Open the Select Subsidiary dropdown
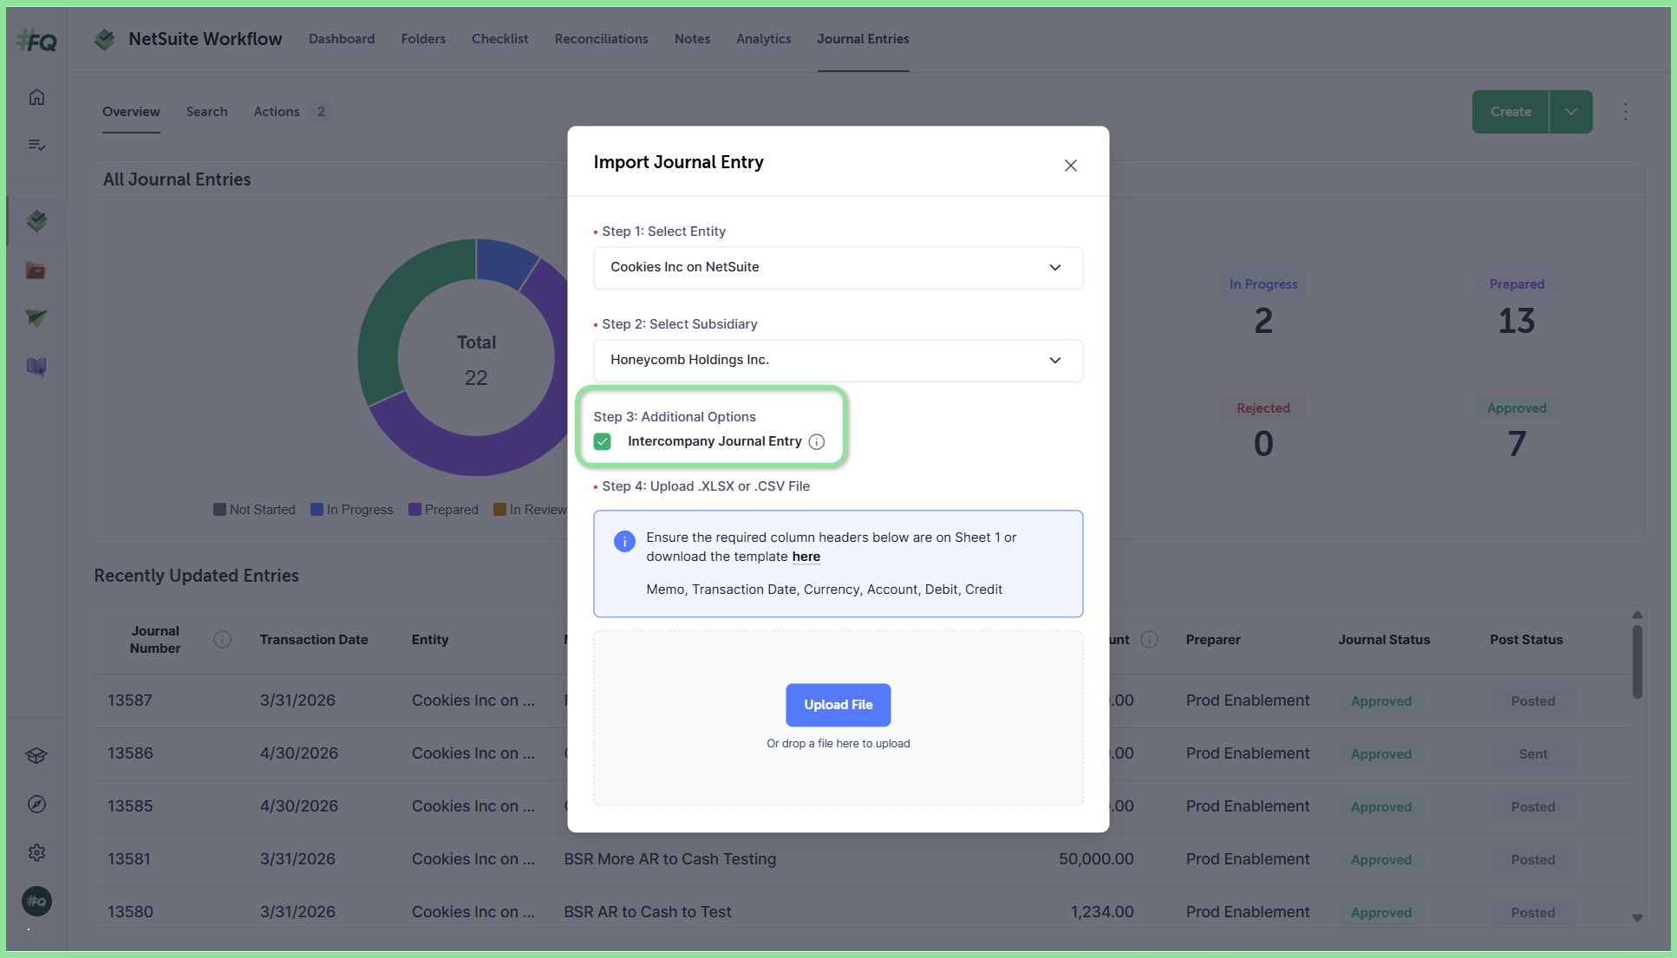 [x=838, y=361]
